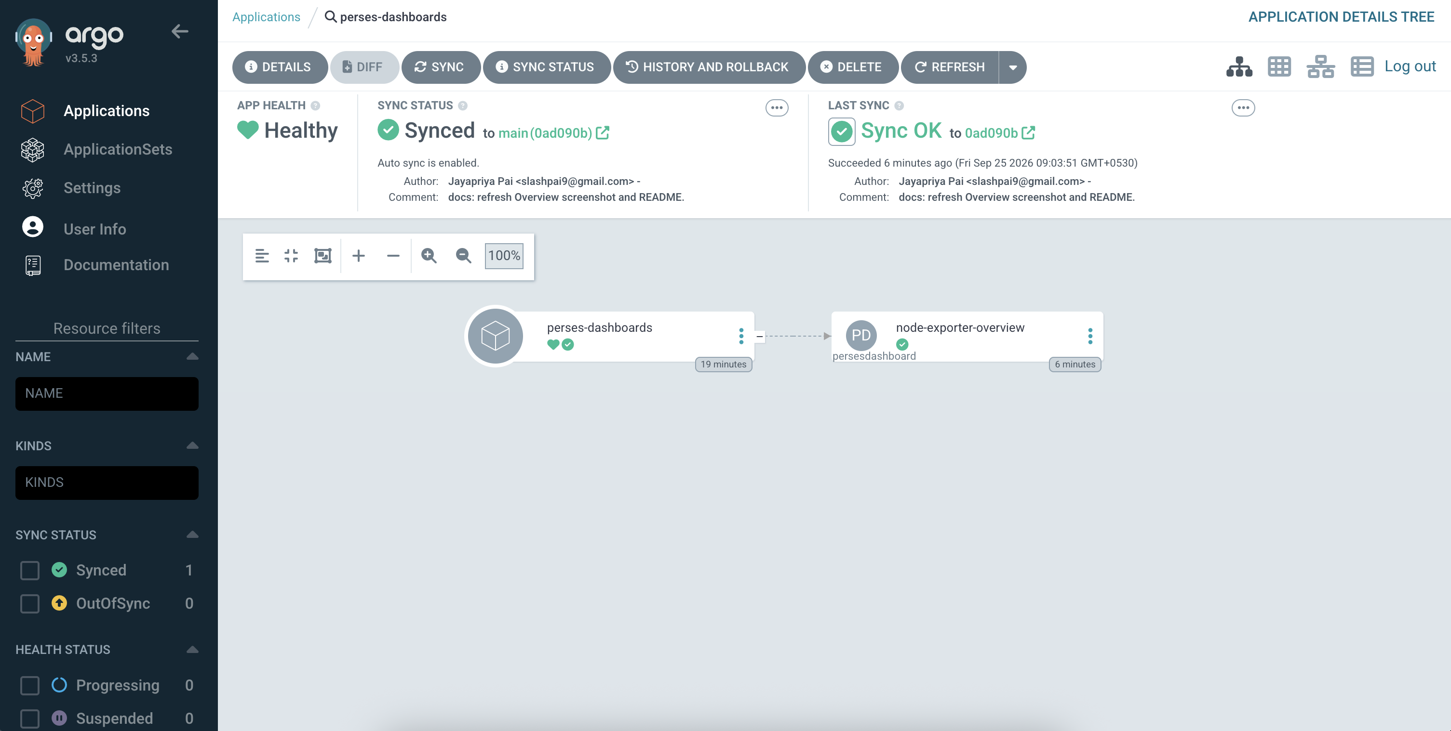Switch to the list view icon
Screen dimensions: 1451x731
tap(1362, 67)
